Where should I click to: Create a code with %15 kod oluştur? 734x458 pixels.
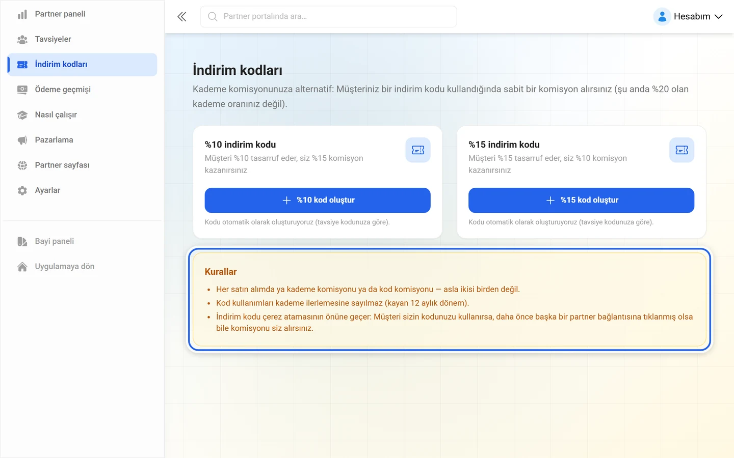[581, 201]
